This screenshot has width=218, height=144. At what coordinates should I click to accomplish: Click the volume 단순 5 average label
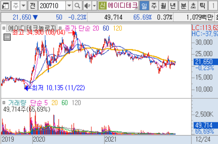[x=39, y=103]
